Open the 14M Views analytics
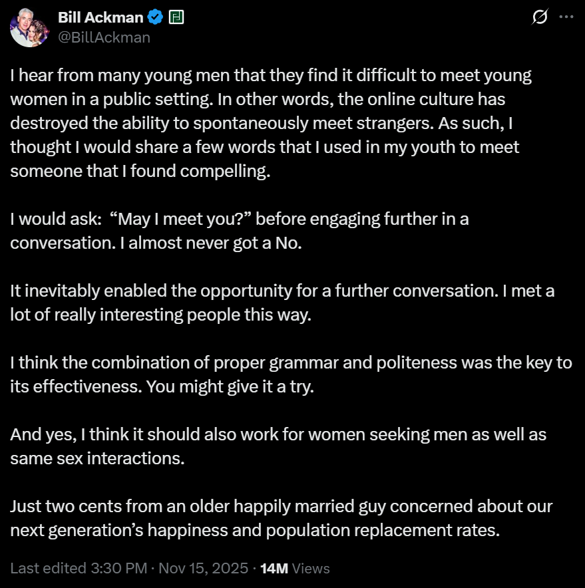585x588 pixels. [x=295, y=568]
